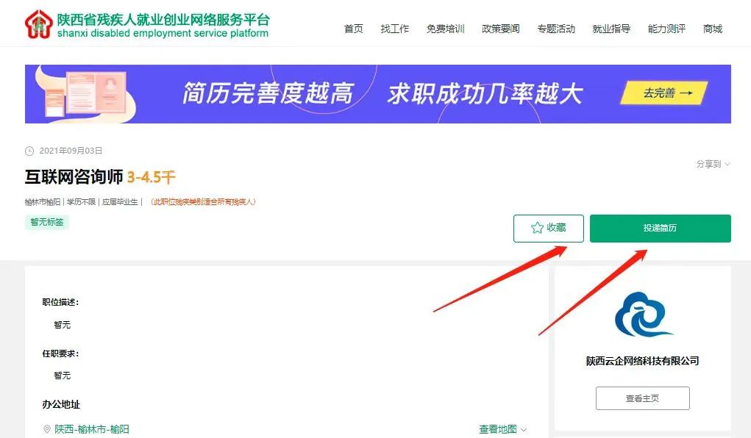
Task: Click the star icon inside the 收藏 button
Action: pyautogui.click(x=535, y=228)
